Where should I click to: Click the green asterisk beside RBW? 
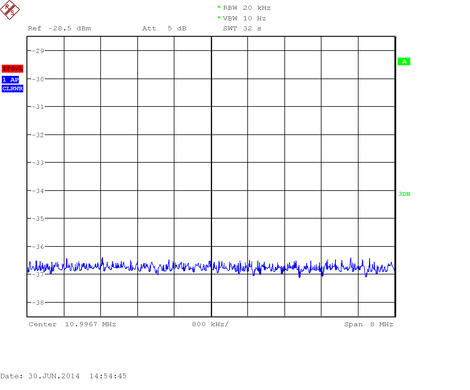[219, 8]
